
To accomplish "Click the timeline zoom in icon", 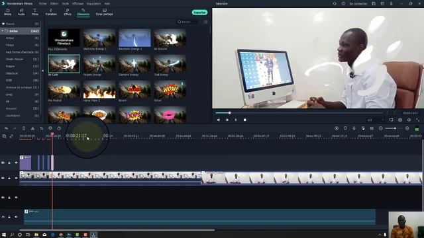I will click(x=407, y=128).
